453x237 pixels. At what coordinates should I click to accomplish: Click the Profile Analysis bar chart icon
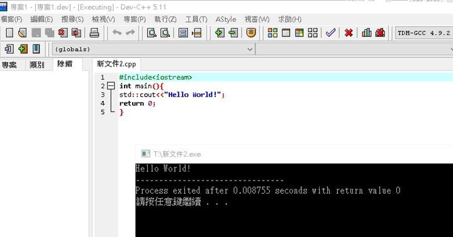click(x=367, y=33)
